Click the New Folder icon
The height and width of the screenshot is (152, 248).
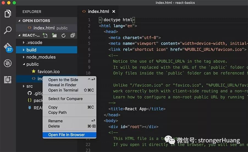[54, 35]
